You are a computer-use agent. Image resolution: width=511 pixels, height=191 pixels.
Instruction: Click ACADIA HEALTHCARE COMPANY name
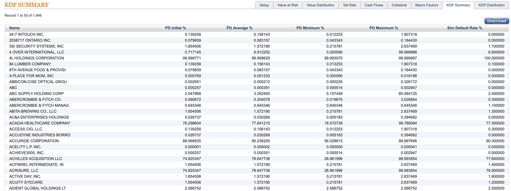pyautogui.click(x=40, y=123)
